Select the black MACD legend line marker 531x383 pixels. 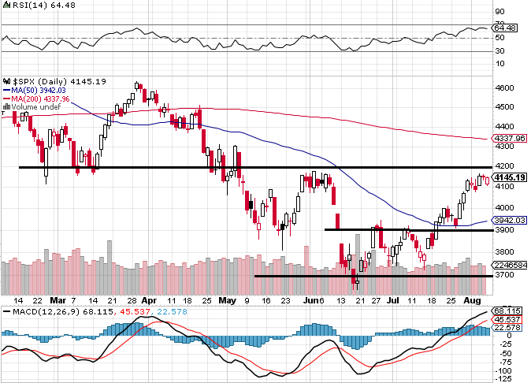[x=6, y=311]
